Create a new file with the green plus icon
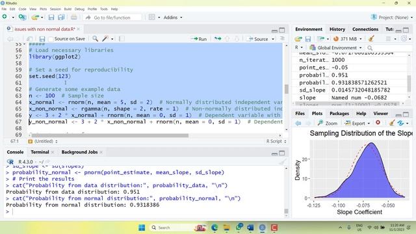This screenshot has width=416, height=234. coord(5,17)
